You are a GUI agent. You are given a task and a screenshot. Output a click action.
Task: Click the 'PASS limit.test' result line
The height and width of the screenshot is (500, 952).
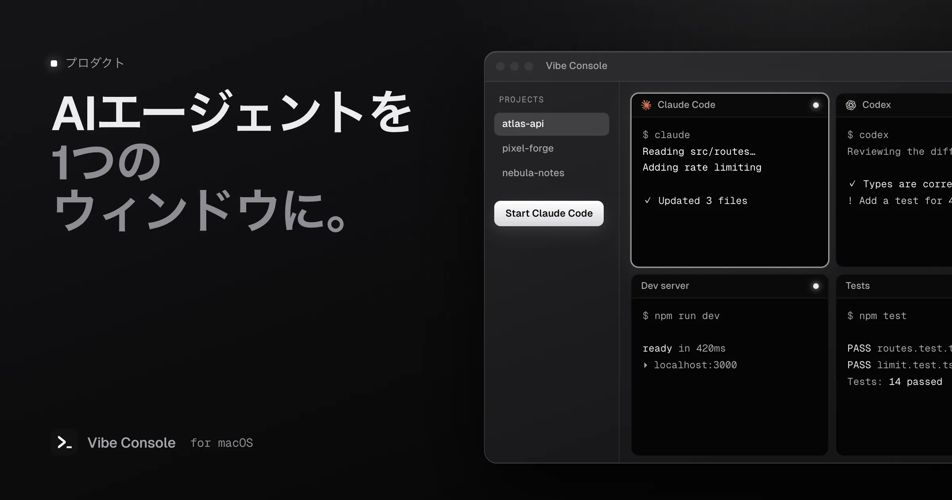pos(899,365)
